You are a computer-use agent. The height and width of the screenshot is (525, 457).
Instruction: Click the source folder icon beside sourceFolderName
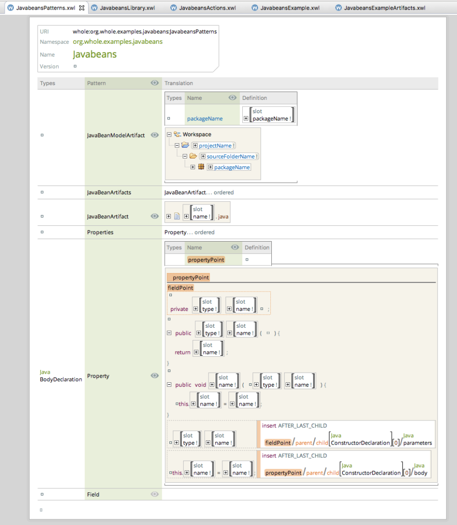point(193,156)
